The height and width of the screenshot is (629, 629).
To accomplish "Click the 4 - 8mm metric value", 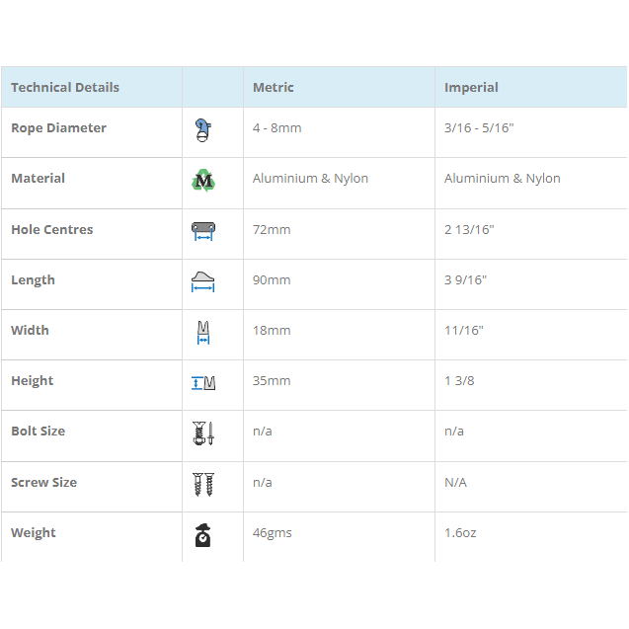I will point(277,128).
